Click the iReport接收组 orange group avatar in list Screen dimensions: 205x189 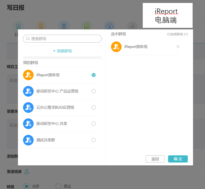28,75
